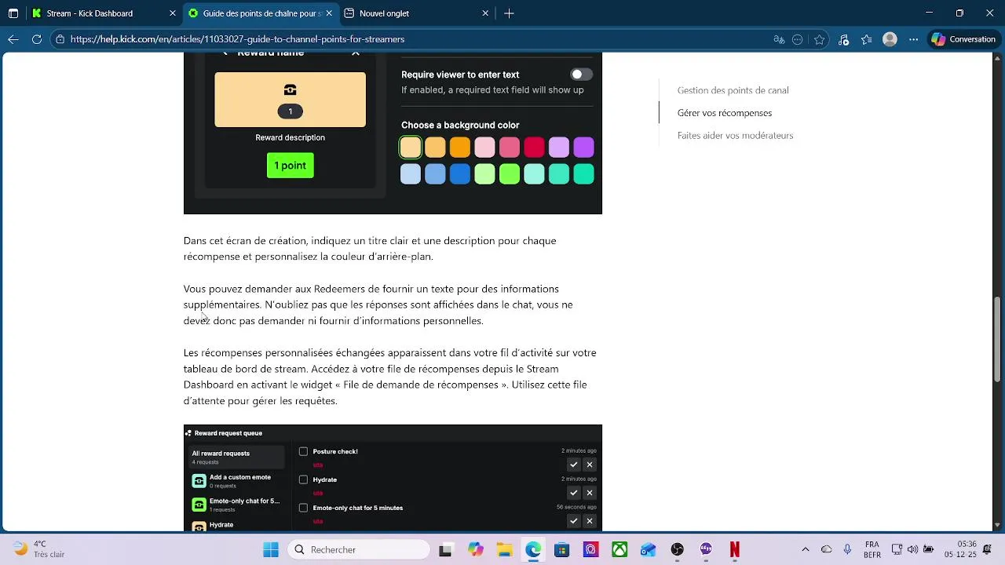The image size is (1005, 565).
Task: Click the green 1 point button
Action: 291,166
